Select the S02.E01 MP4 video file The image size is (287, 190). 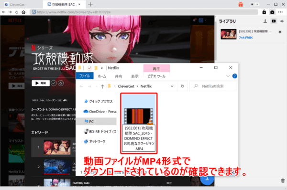[139, 123]
